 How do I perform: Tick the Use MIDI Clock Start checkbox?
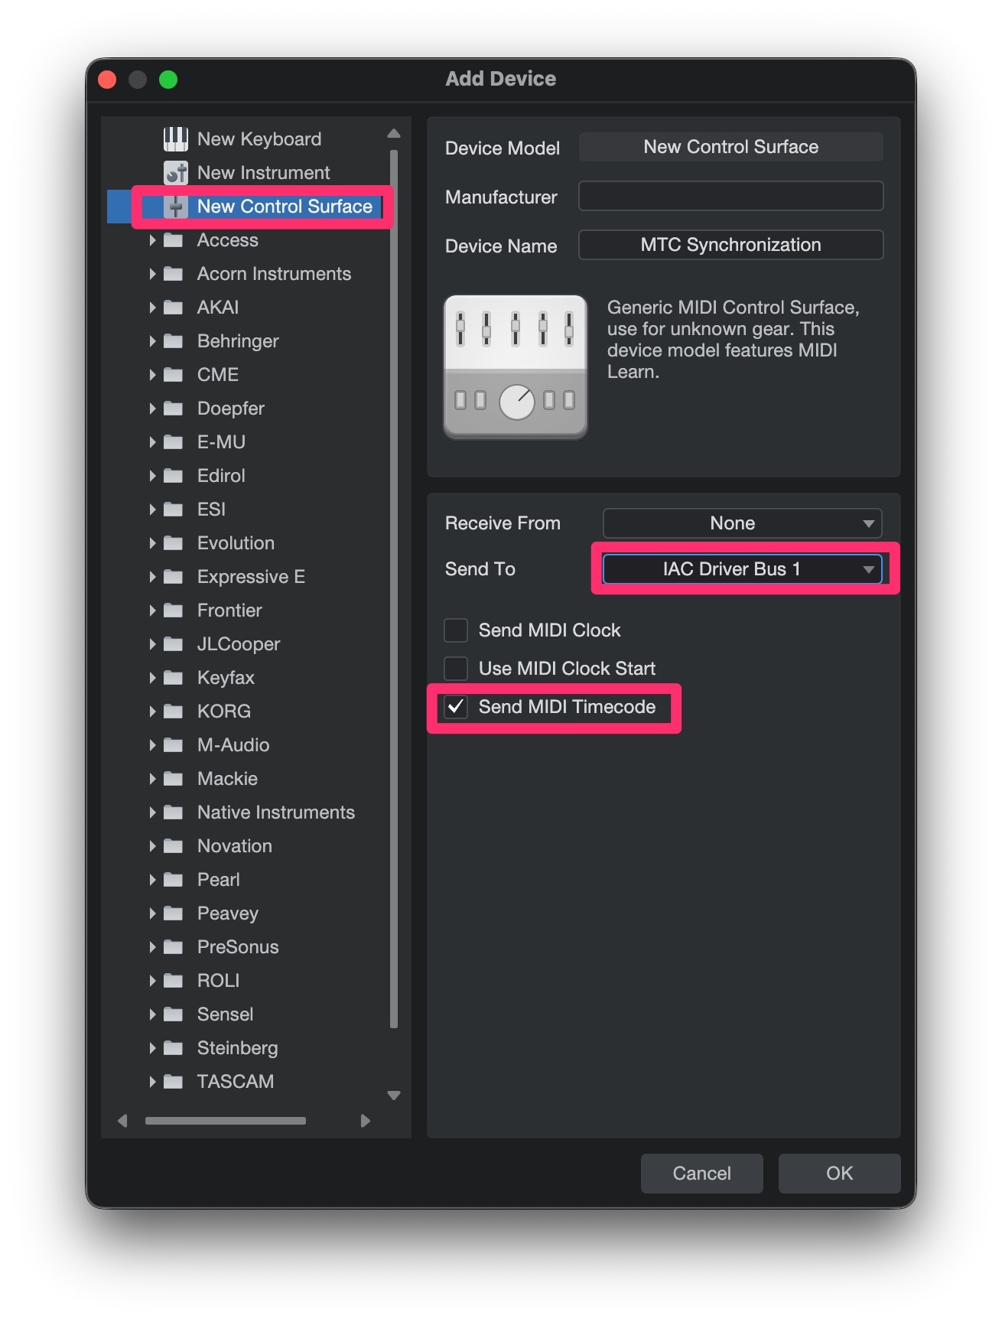coord(456,669)
